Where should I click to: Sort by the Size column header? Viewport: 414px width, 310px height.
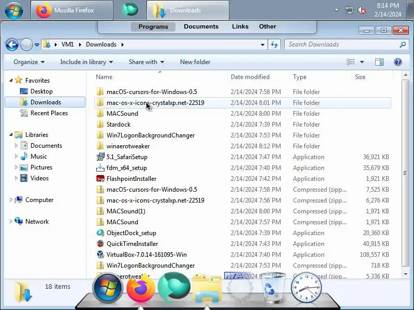[x=372, y=76]
